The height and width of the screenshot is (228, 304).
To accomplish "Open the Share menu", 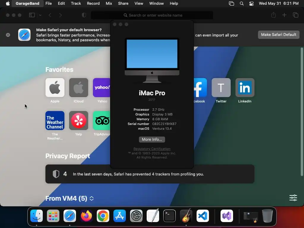I will pos(123,3).
